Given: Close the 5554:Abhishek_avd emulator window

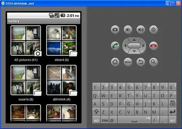Looking at the screenshot, I should click(x=179, y=3).
